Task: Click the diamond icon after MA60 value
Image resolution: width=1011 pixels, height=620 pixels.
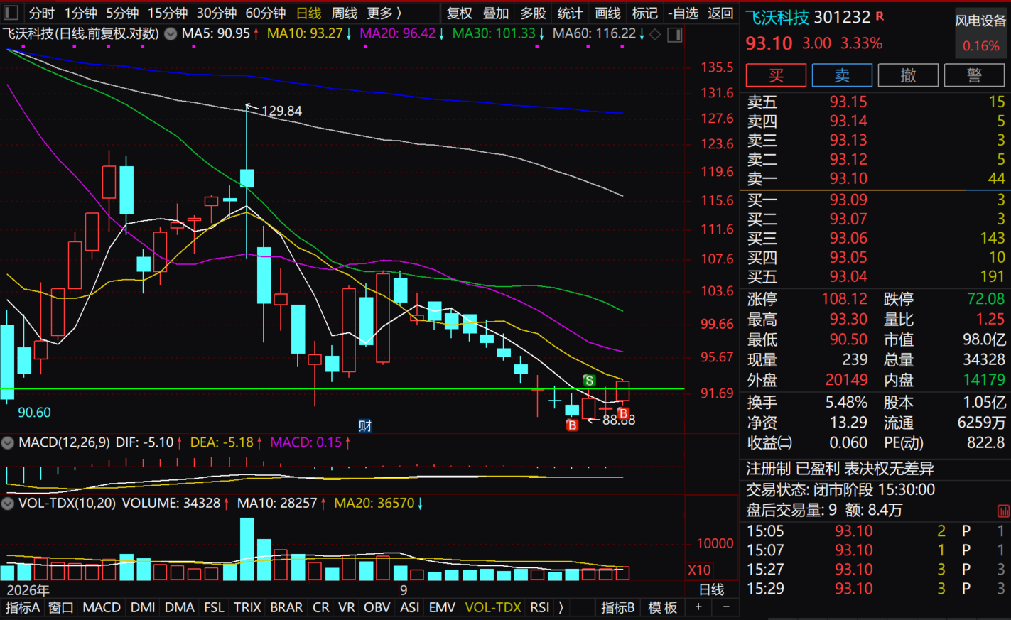Action: pos(655,33)
